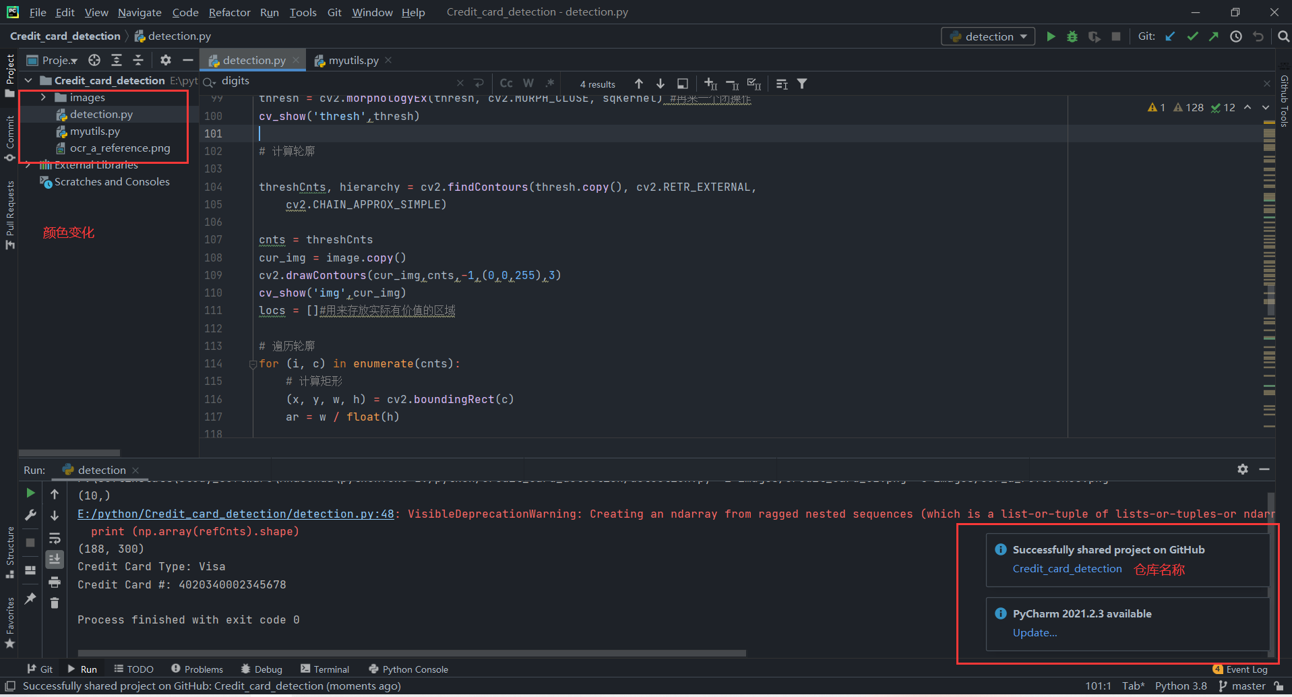Collapse the Credit_card_detection project tree
Image resolution: width=1292 pixels, height=697 pixels.
point(28,80)
